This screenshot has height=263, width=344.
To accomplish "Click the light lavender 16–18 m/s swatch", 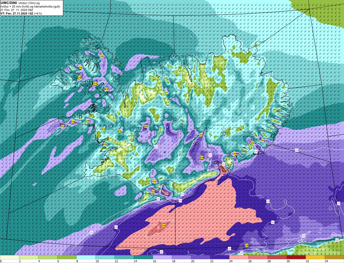I will coord(163,257).
